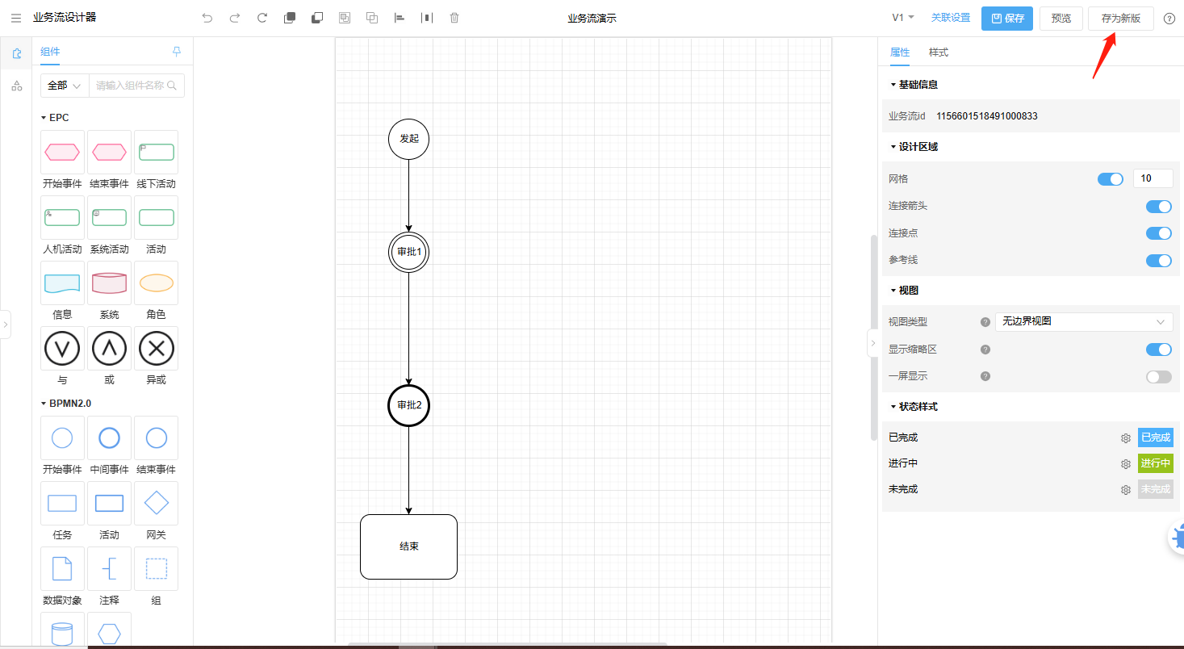
Task: Select the 开始事件 EPC hexagon component
Action: 62,152
